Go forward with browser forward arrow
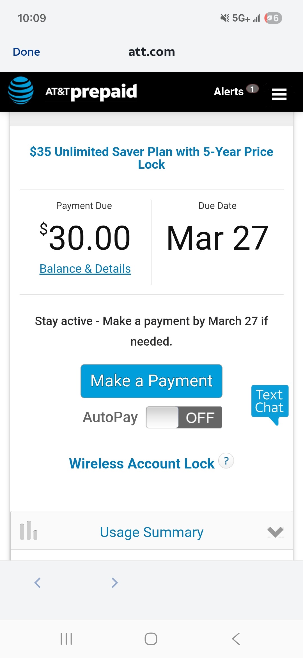303x658 pixels. pyautogui.click(x=114, y=583)
